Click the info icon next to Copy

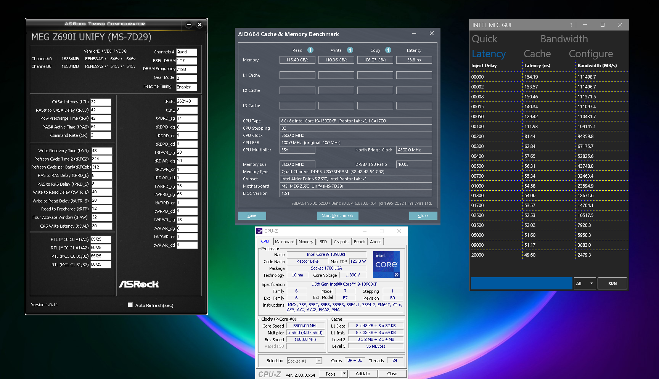click(388, 50)
